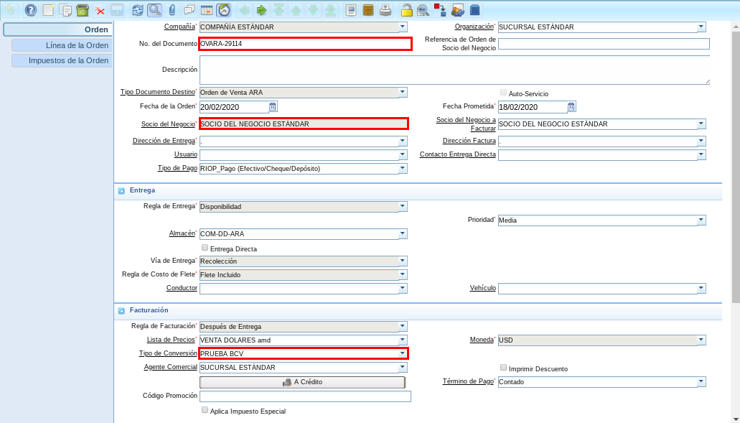Screen dimensions: 740x423
Task: Expand the Tipo de Pago dropdown
Action: tap(403, 169)
